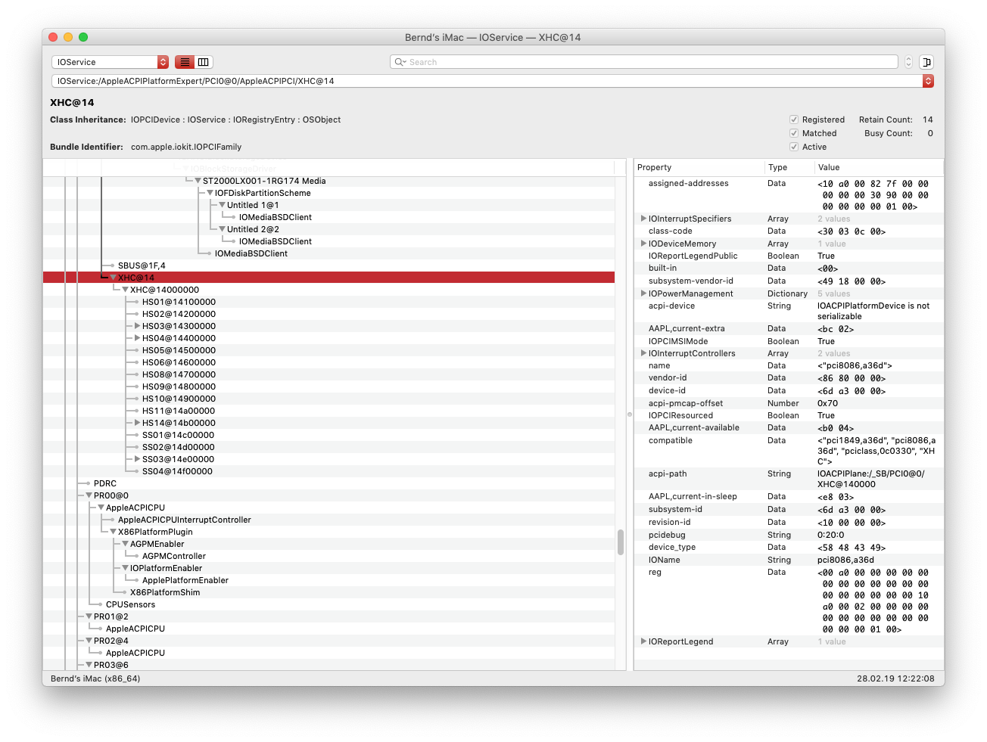
Task: Select the HS10@14900000 port entry
Action: [x=179, y=399]
